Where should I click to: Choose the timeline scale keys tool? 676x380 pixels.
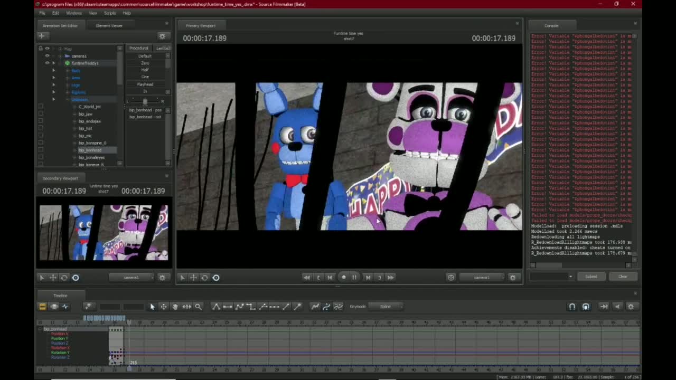[186, 307]
